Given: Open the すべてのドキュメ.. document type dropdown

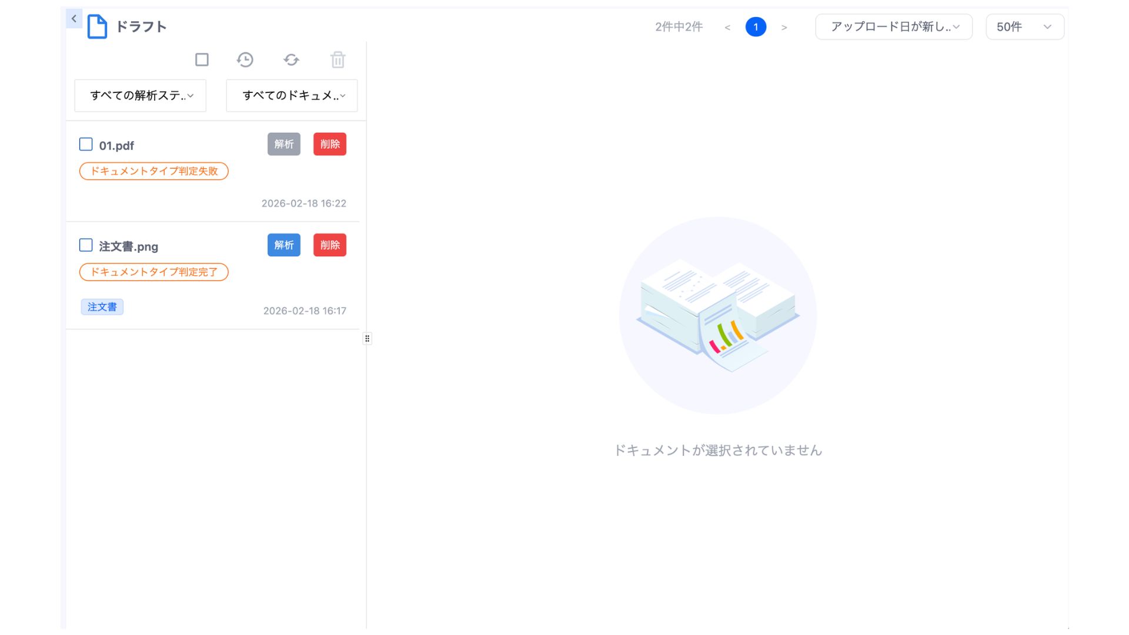Looking at the screenshot, I should 292,95.
